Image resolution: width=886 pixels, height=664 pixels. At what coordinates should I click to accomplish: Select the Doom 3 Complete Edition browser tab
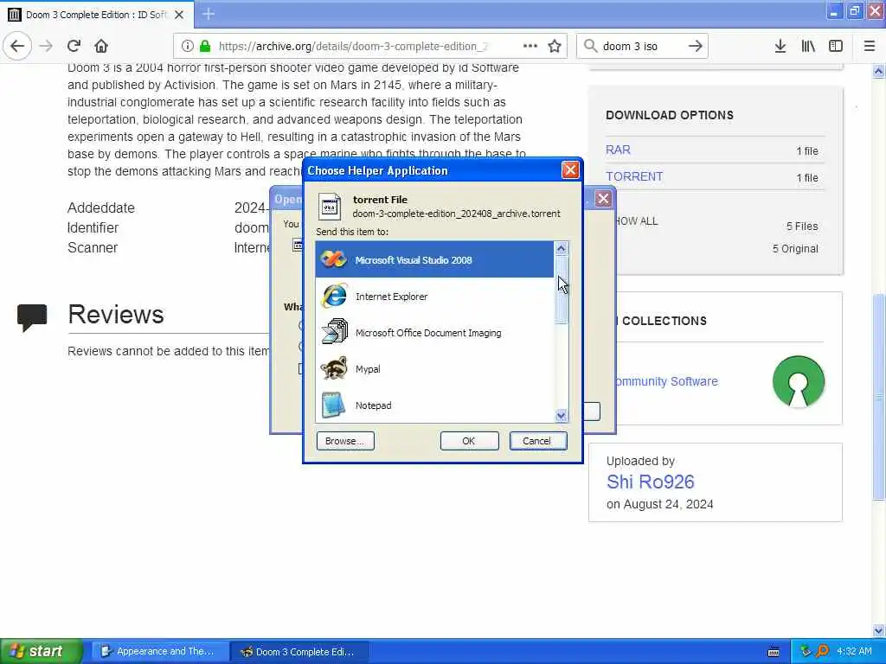tap(97, 15)
